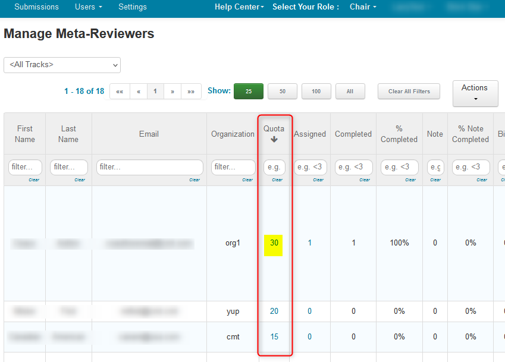Focus the % Completed filter field
Viewport: 505px width, 362px height.
click(399, 167)
